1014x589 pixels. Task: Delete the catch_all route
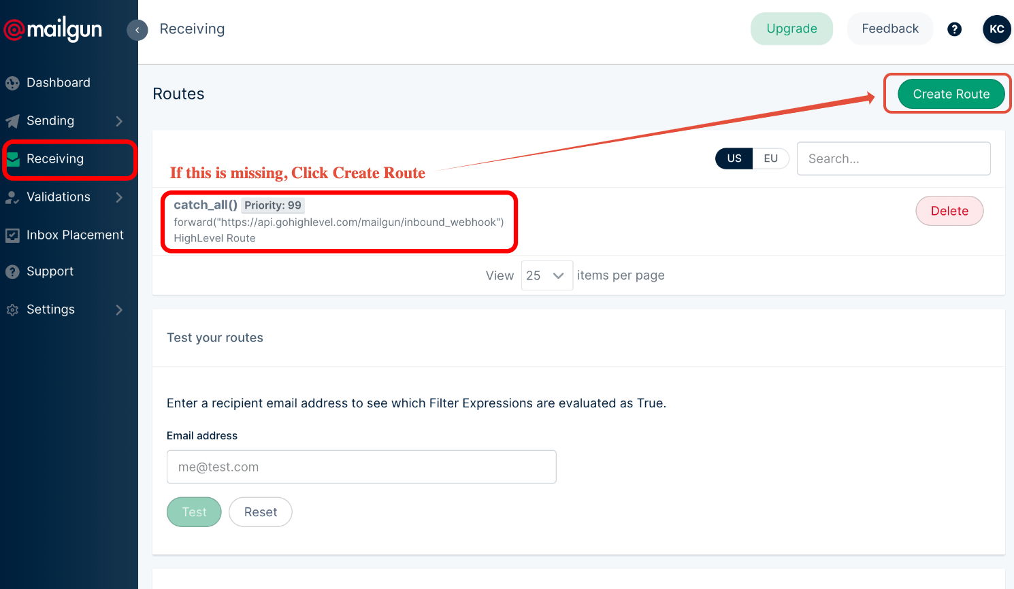coord(949,211)
